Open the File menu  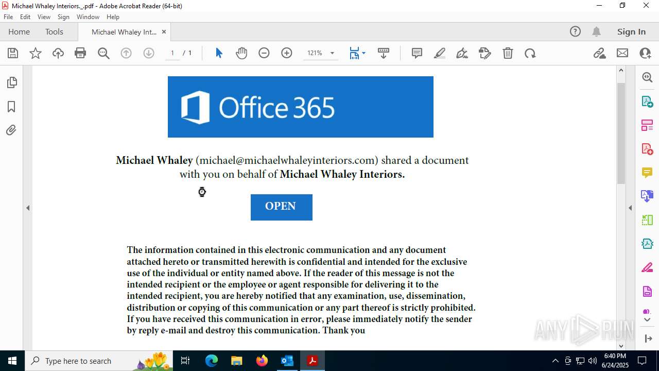8,17
